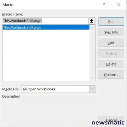Click the Macros in: label
Screen dimensions: 127x127
click(x=10, y=89)
